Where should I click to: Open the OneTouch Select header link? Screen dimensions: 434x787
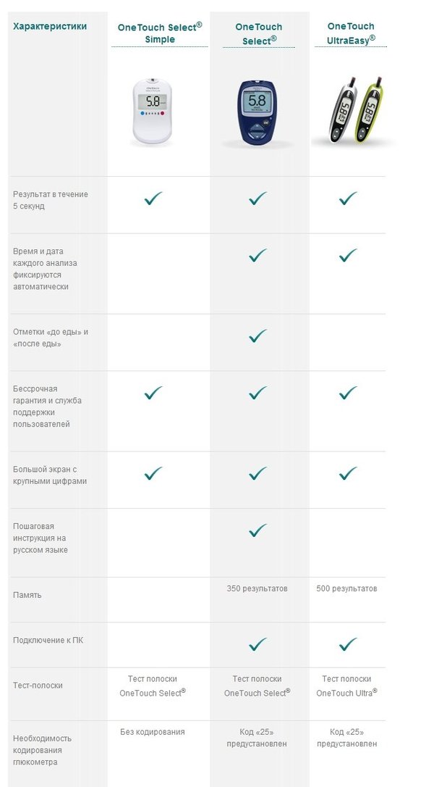(259, 33)
